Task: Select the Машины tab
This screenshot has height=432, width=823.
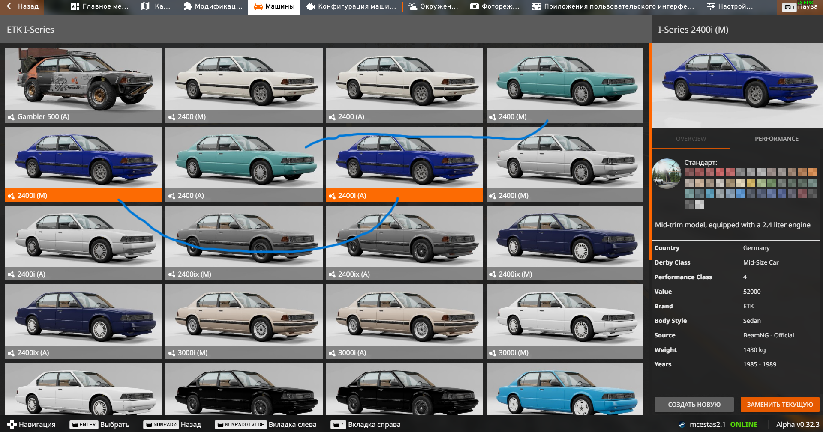Action: click(274, 7)
